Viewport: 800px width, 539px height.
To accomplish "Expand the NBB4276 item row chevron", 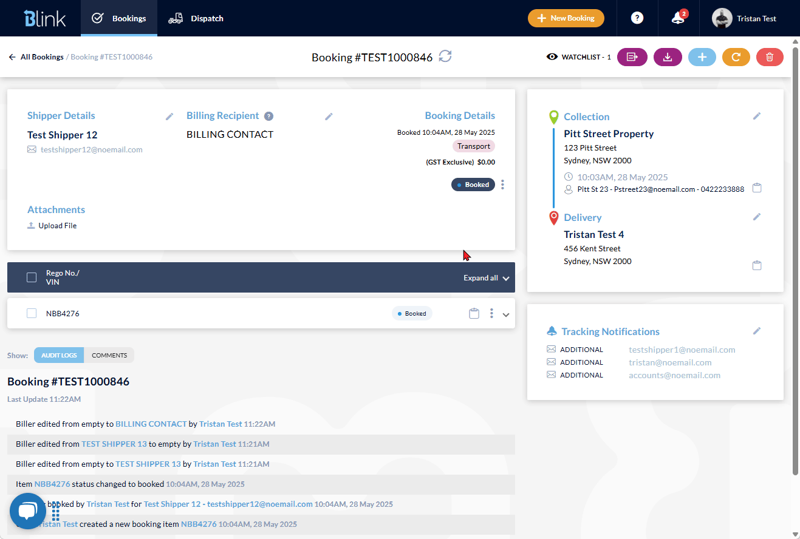I will tap(506, 314).
